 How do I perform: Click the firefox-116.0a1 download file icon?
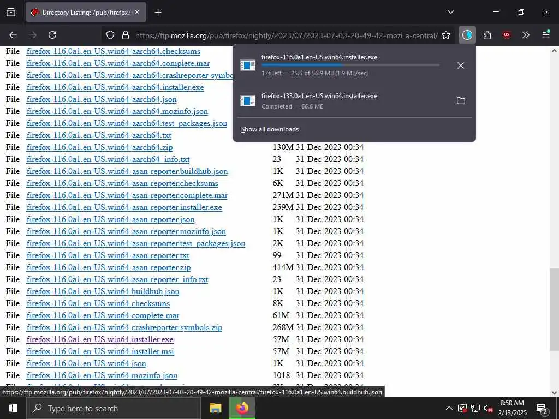coord(248,65)
